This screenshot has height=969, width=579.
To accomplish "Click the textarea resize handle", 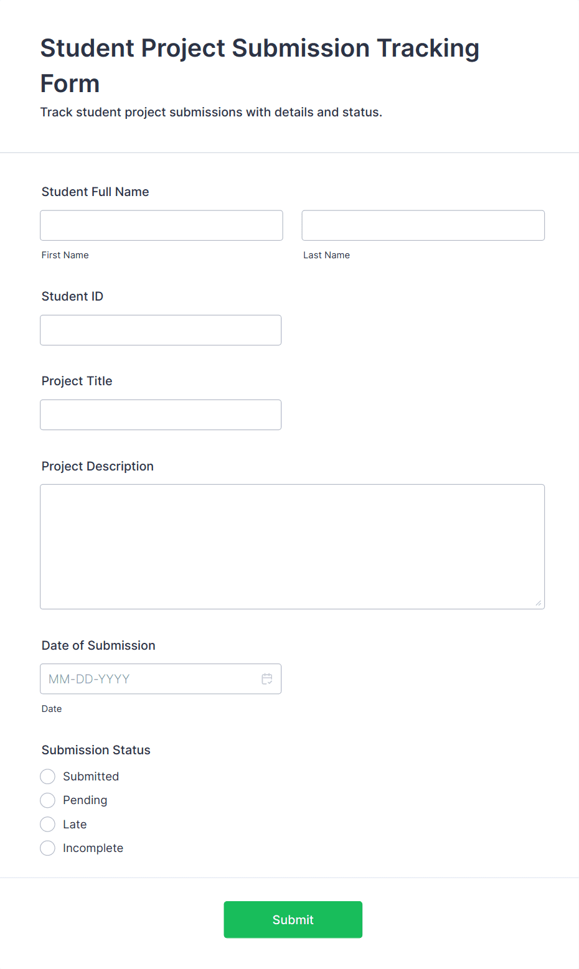I will tap(538, 602).
